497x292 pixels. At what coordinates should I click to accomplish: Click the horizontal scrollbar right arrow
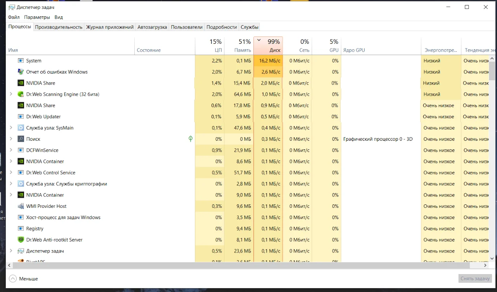click(x=486, y=266)
